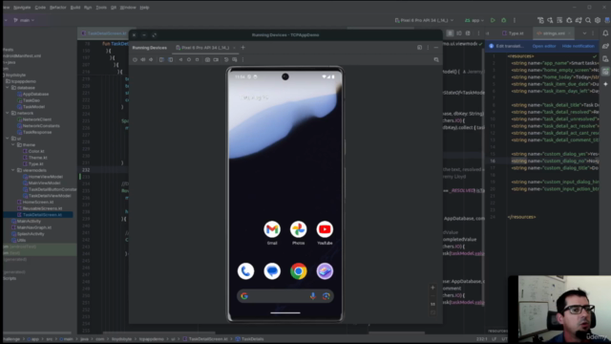Start debugging with the debug bug icon
Screen dimensions: 611x344
503,20
